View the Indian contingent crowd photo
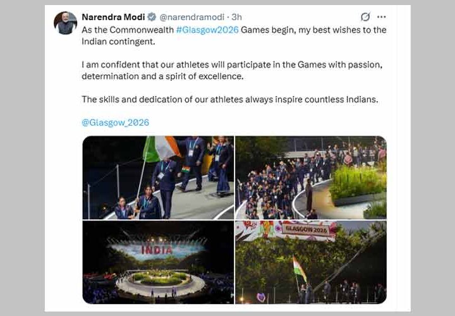This screenshot has height=316, width=455. [x=311, y=178]
